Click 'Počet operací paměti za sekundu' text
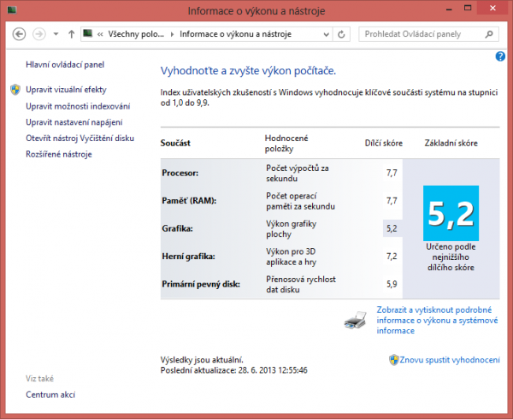The image size is (513, 419). click(300, 201)
